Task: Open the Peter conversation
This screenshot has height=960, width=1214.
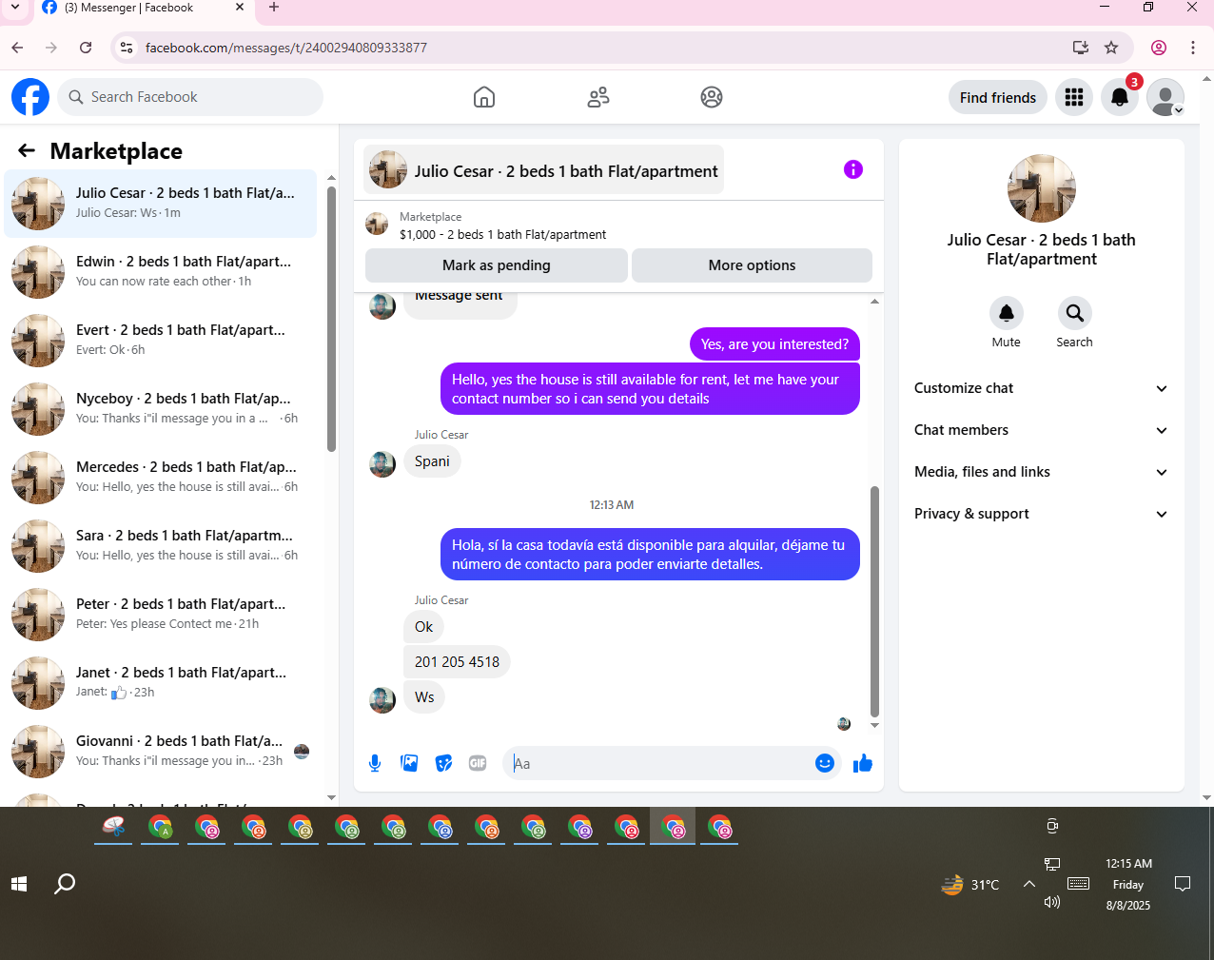Action: pyautogui.click(x=161, y=615)
